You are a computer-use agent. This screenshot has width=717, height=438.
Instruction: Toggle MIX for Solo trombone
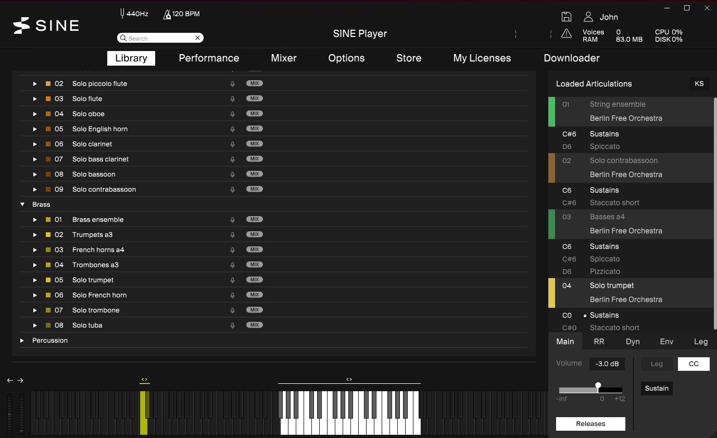pyautogui.click(x=255, y=310)
